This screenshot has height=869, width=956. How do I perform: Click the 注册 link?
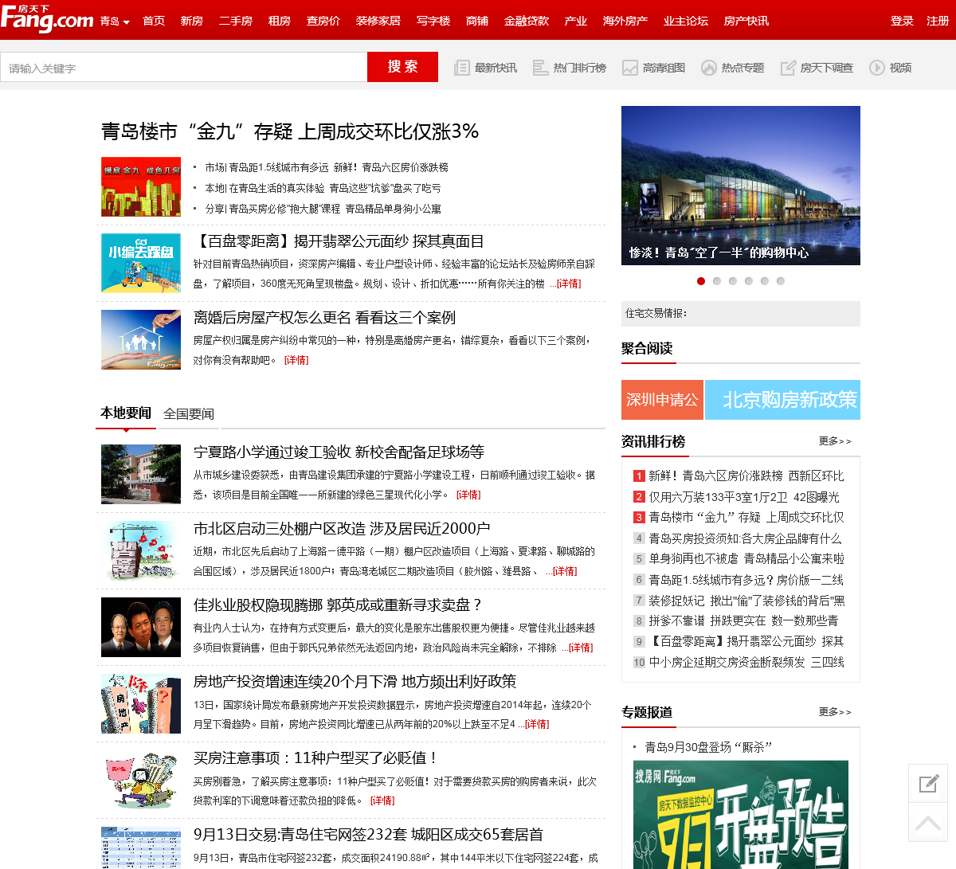938,21
